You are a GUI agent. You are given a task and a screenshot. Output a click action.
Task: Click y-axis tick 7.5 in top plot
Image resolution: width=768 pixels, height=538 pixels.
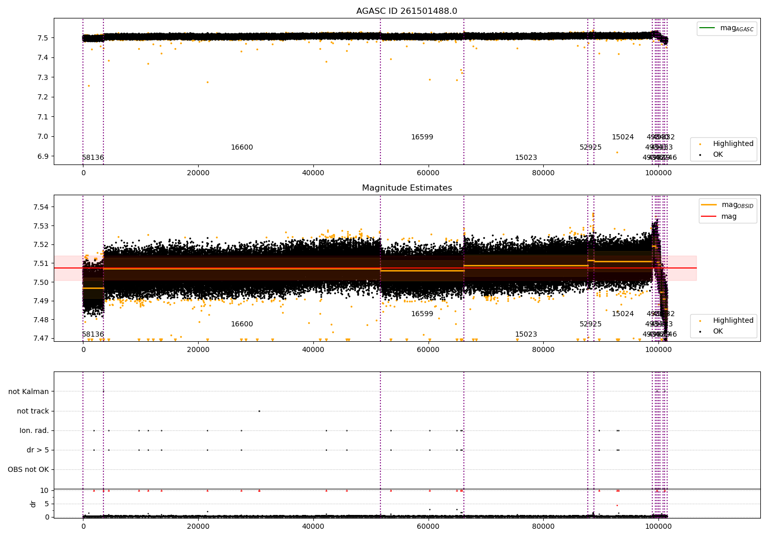[44, 38]
